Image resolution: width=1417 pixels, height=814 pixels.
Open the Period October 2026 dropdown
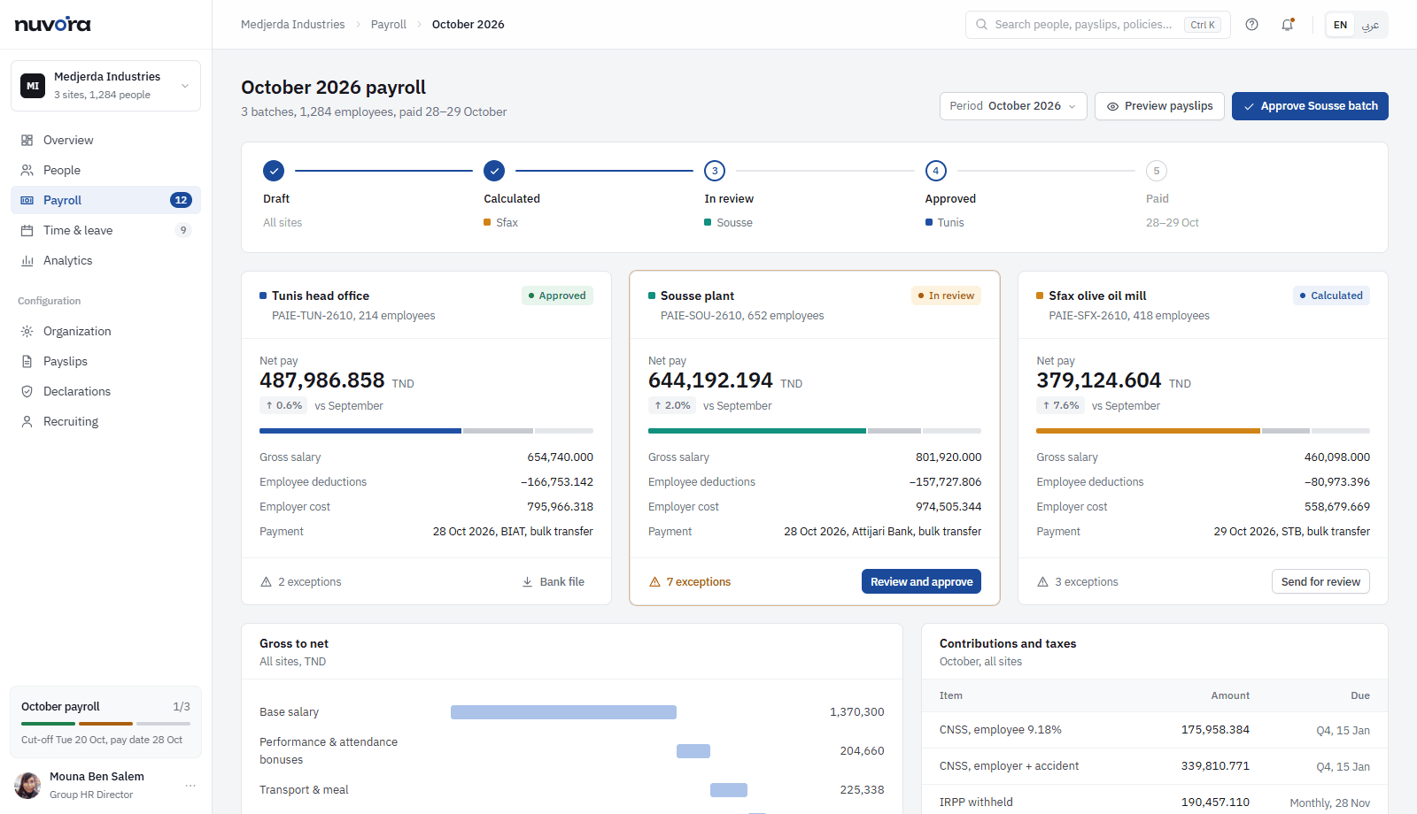coord(1013,106)
